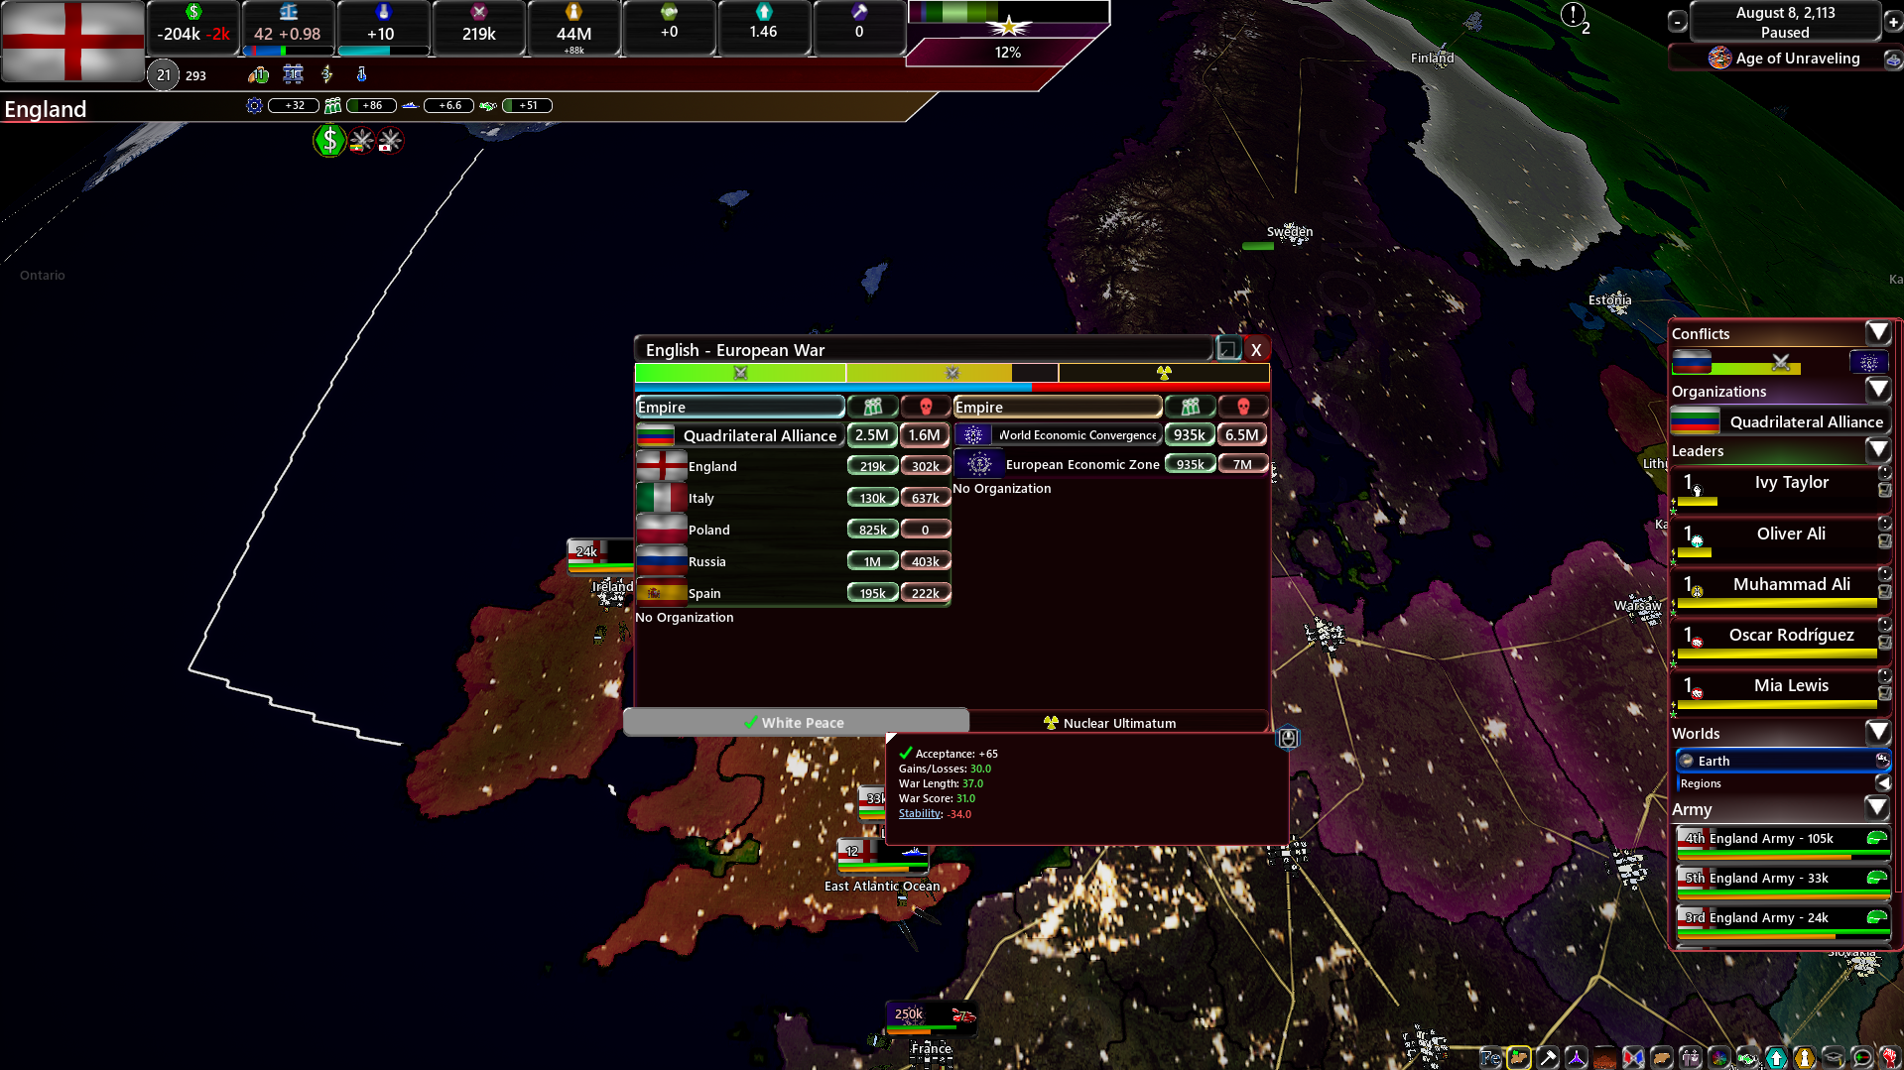Close the English - European War window
The height and width of the screenshot is (1070, 1904).
tap(1256, 349)
